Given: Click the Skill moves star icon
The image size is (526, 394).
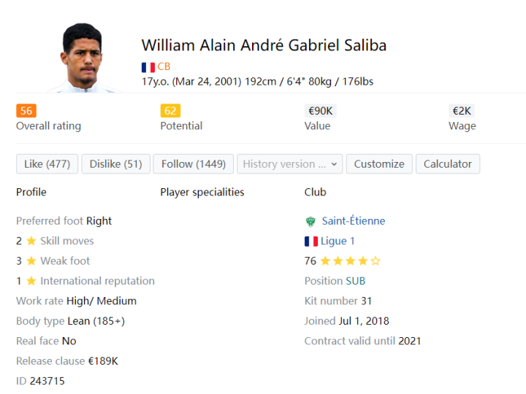Looking at the screenshot, I should [31, 241].
